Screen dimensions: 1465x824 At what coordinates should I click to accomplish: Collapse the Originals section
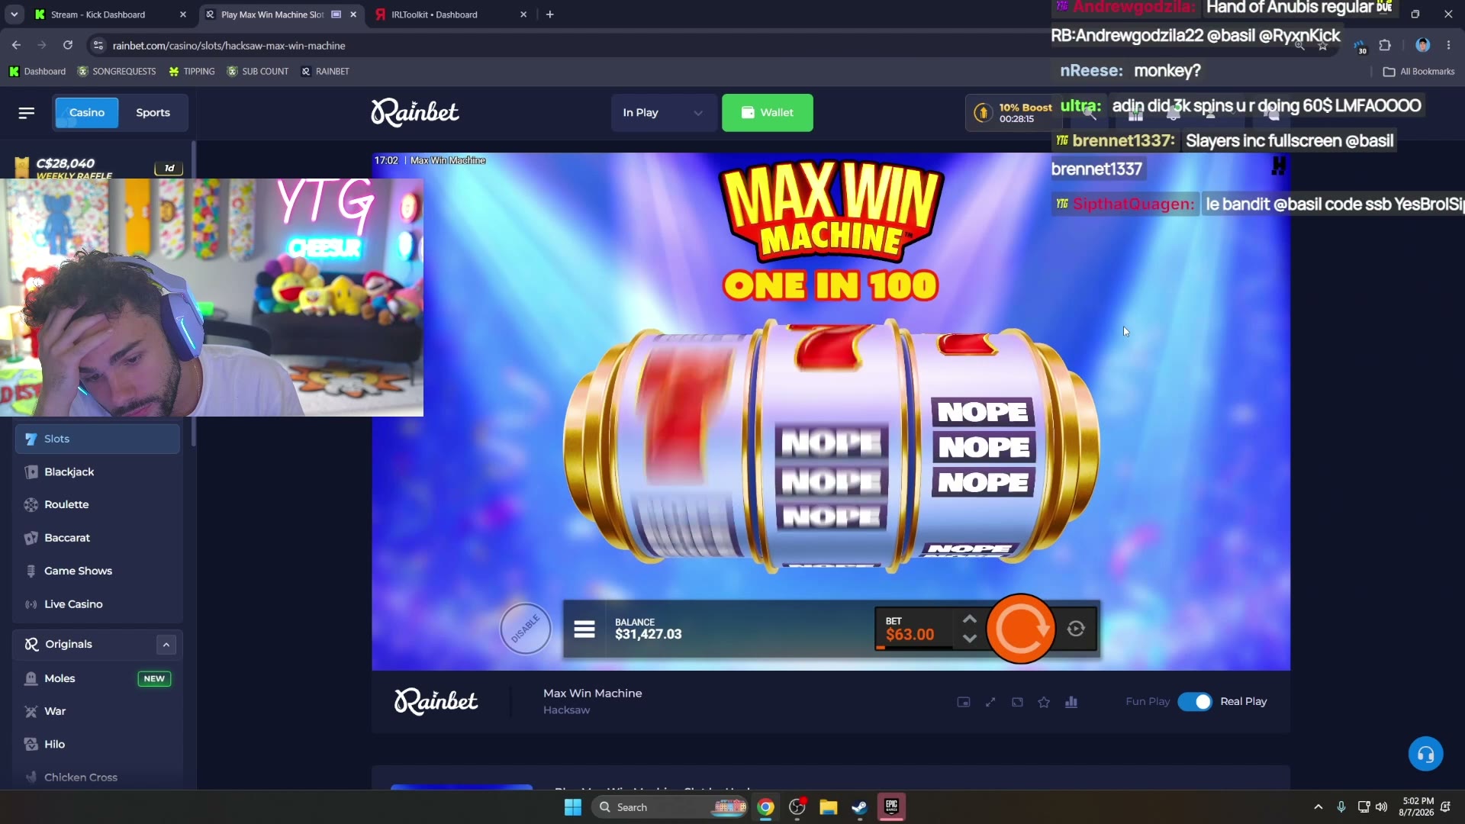[166, 645]
